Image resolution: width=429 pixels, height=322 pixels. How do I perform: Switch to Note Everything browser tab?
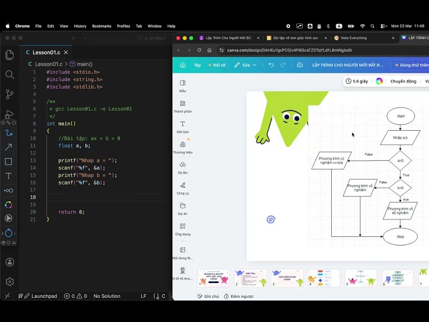coord(353,38)
